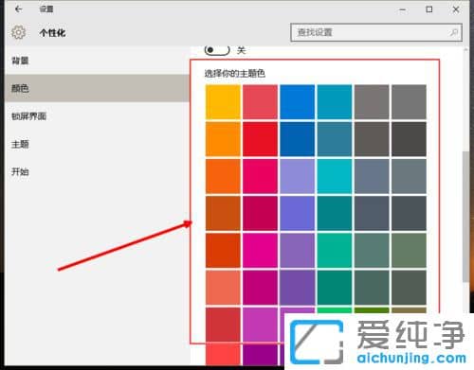Choose the darkest gray swatch in the second row
Screen dimensions: 474x370
(409, 139)
